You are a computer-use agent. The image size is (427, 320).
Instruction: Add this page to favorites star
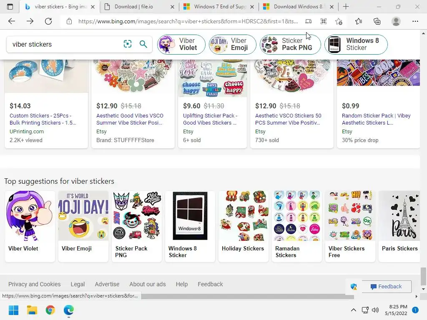coord(339,21)
